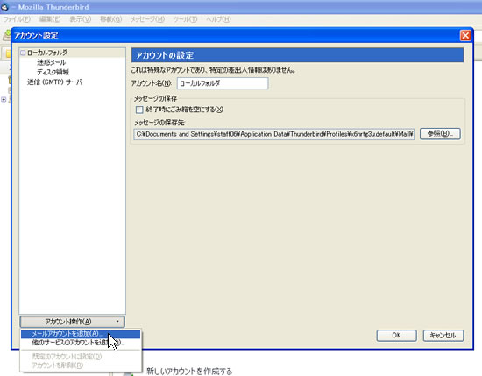The width and height of the screenshot is (482, 376).
Task: Open メッセージ(M) menu in Thunderbird window
Action: 147,19
